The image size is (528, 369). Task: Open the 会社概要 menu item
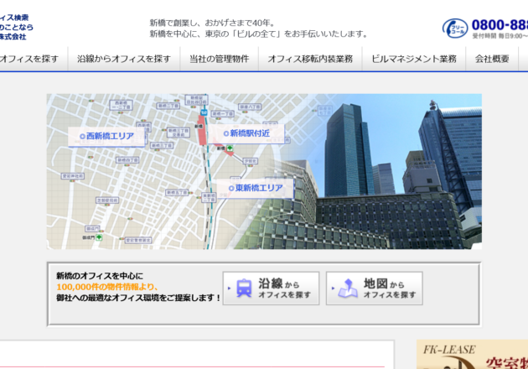[x=492, y=59]
